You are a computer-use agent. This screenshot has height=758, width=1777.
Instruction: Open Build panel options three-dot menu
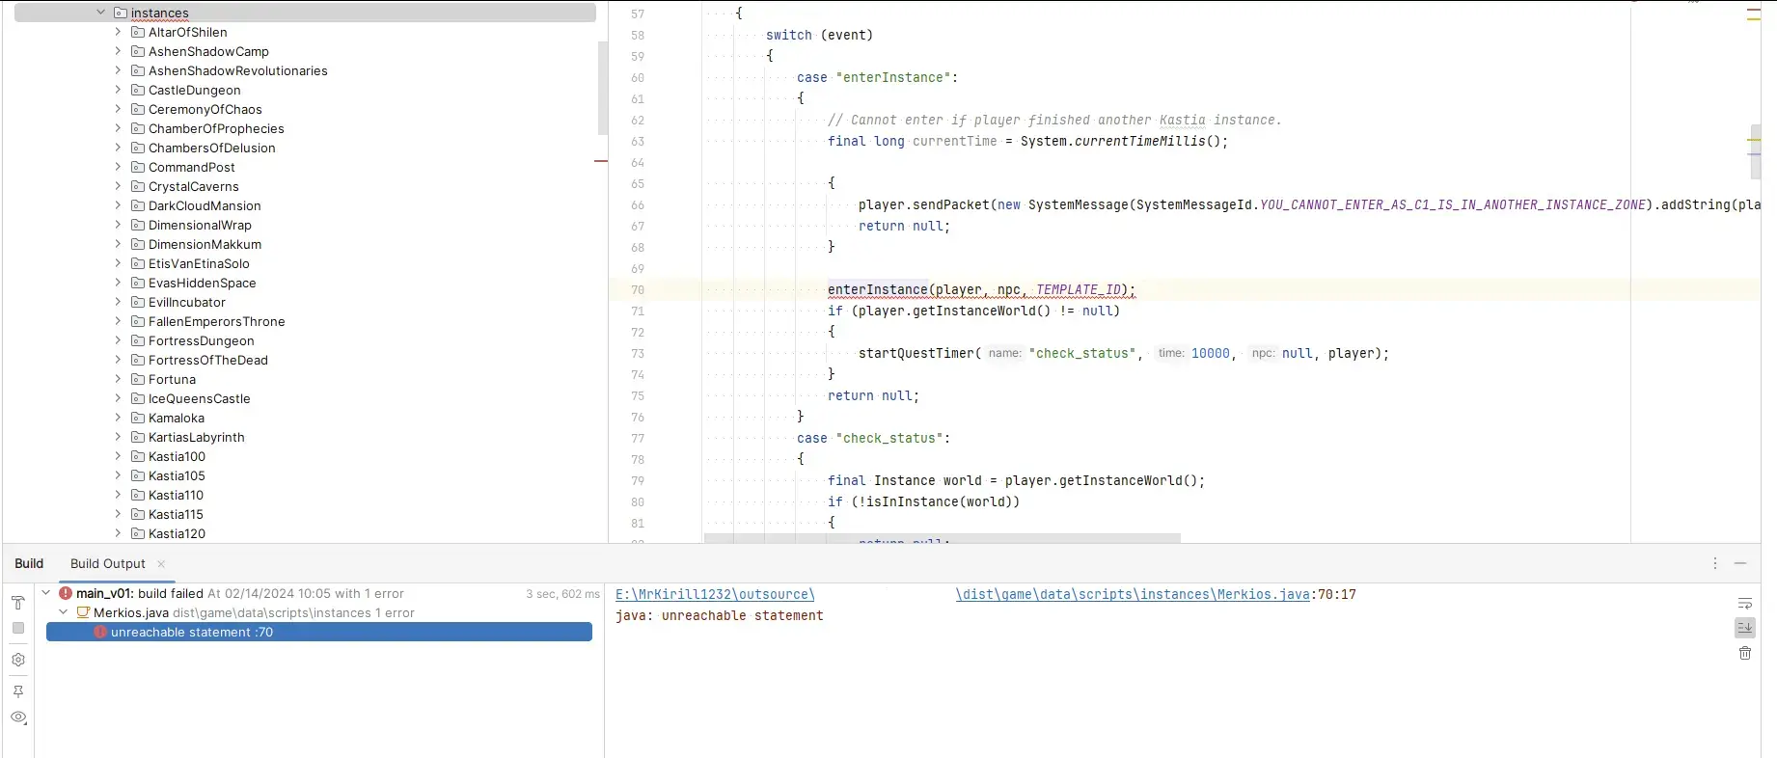coord(1714,563)
